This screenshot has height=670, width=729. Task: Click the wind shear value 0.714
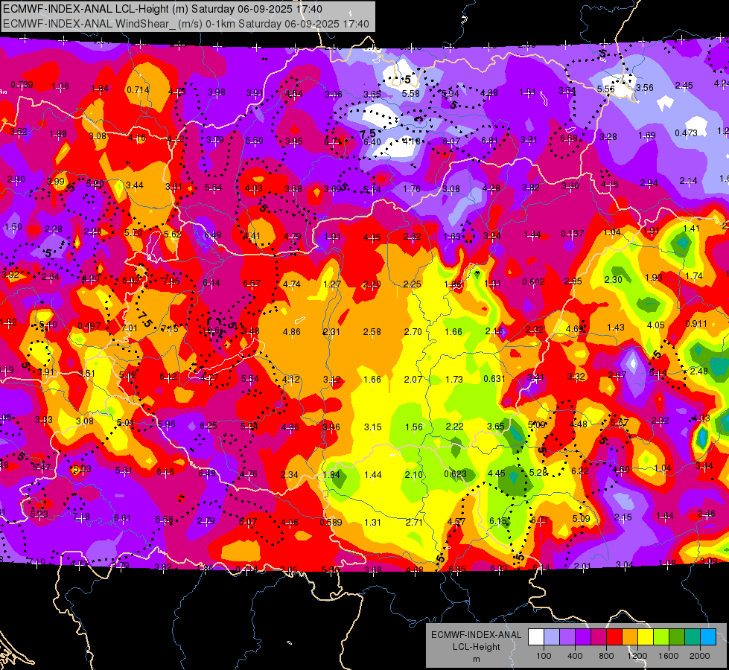(x=138, y=90)
